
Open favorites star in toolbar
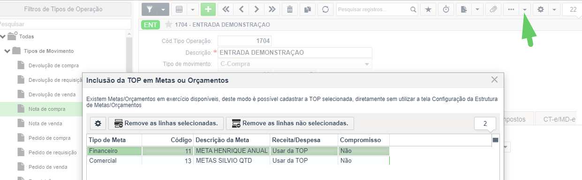[x=428, y=9]
